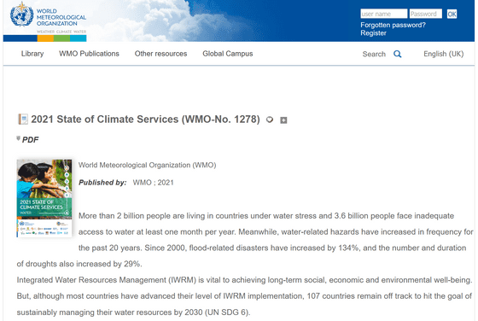Click the search magnifier icon
Screen dimensions: 478x321
(397, 54)
